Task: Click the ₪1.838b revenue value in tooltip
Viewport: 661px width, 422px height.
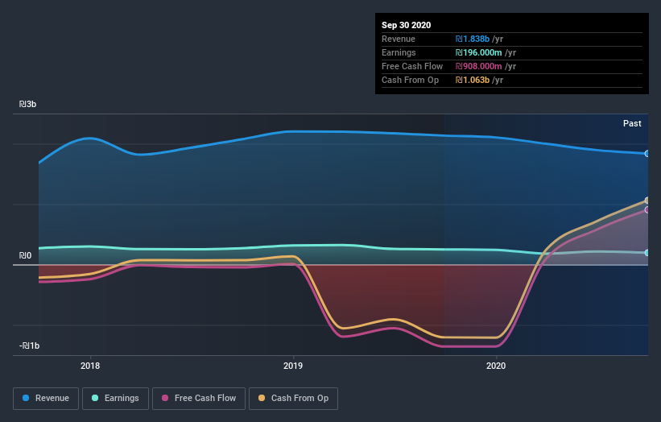Action: [473, 39]
